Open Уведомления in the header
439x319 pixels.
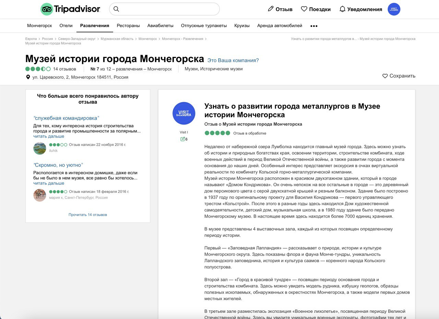click(361, 9)
